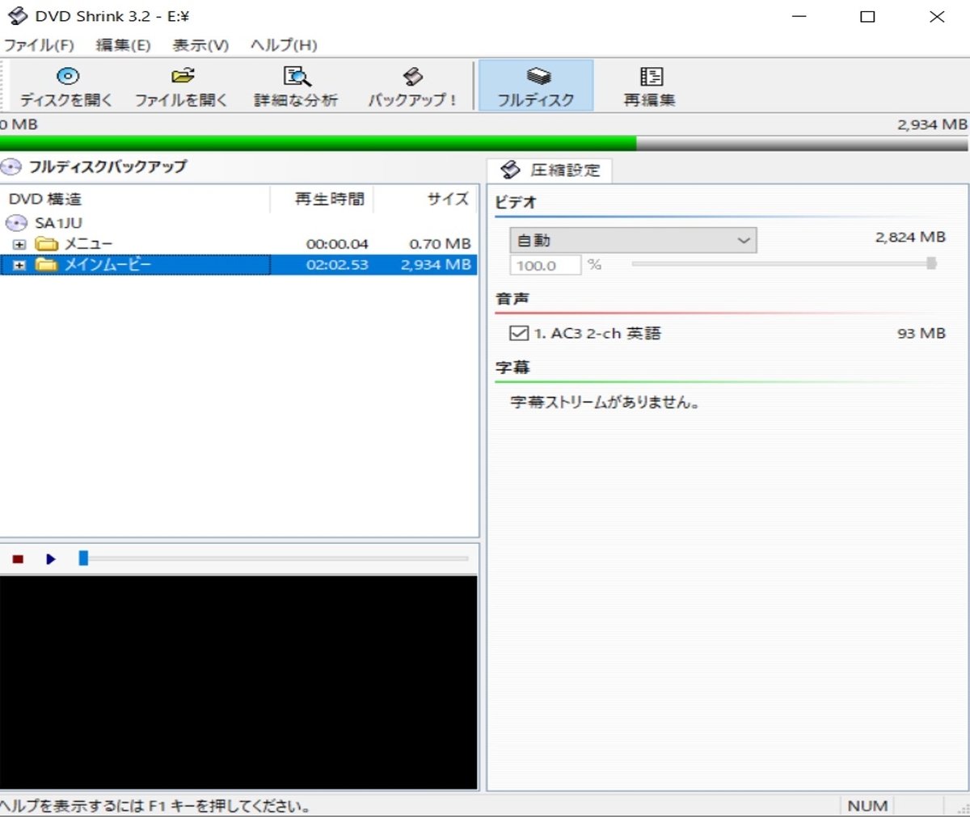Screen dimensions: 970x817
Task: Click the DVD Shrink title bar icon
Action: pyautogui.click(x=17, y=16)
